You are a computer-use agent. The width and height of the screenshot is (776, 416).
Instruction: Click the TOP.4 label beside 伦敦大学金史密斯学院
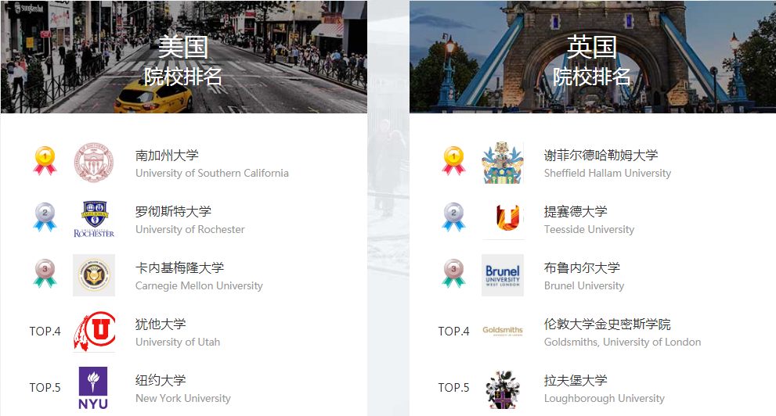[454, 332]
